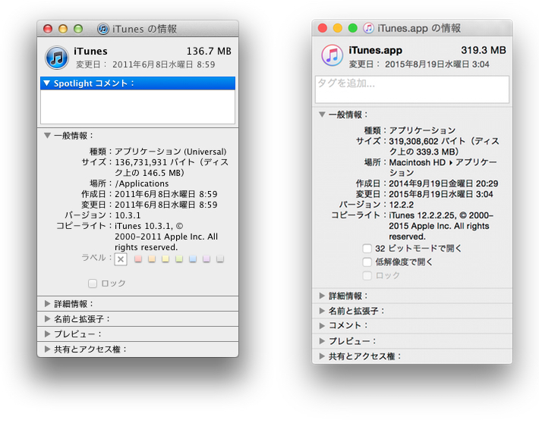This screenshot has width=539, height=423.
Task: Expand プレビュー in the iTunes.app window
Action: (x=322, y=341)
